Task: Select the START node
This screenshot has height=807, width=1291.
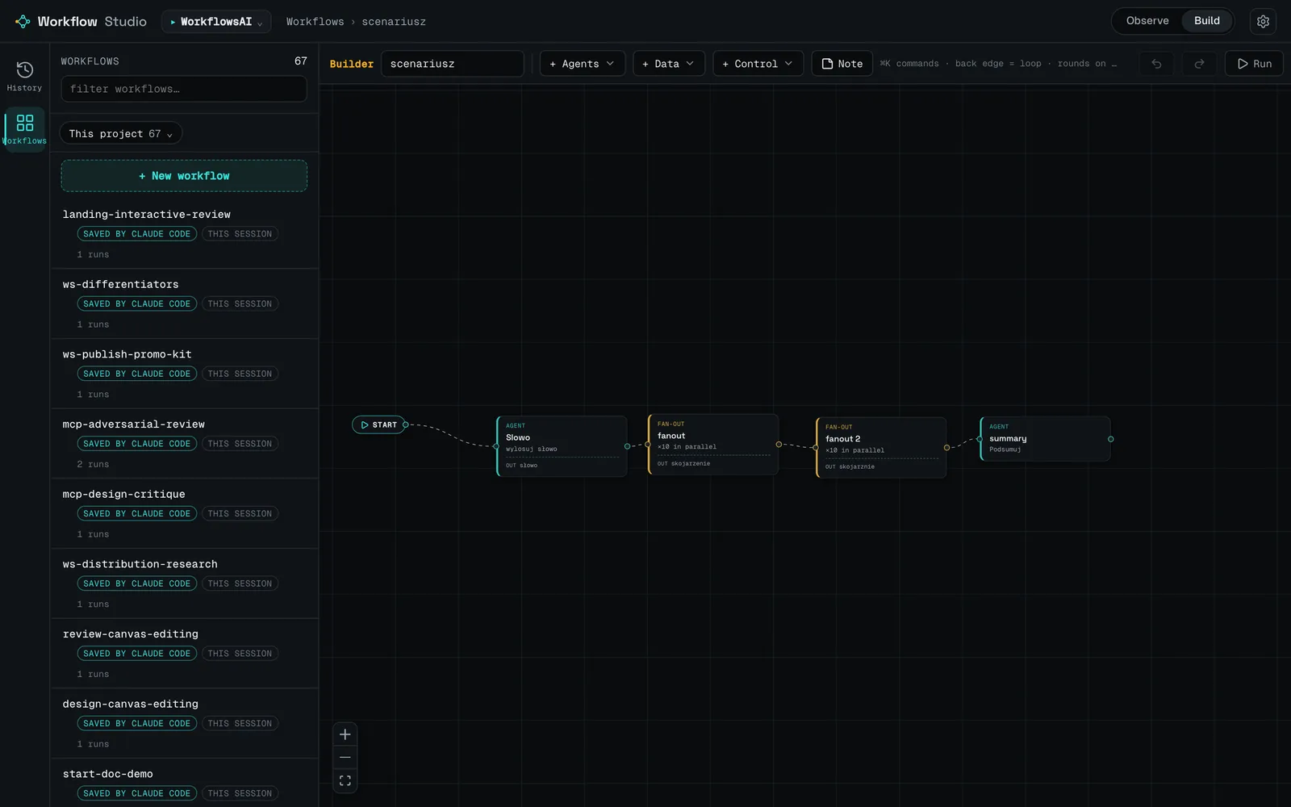Action: [378, 424]
